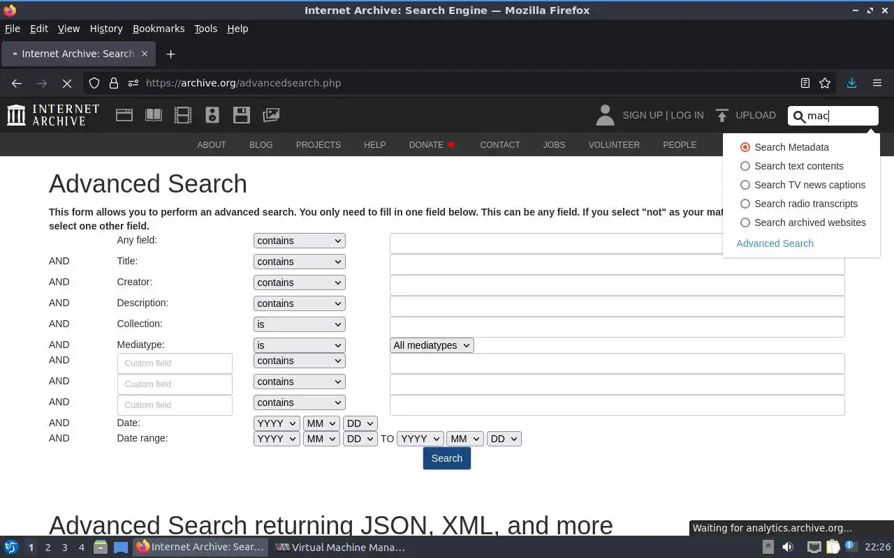Click the clipboard tray icon
Viewport: 894px width, 558px height.
tap(833, 547)
